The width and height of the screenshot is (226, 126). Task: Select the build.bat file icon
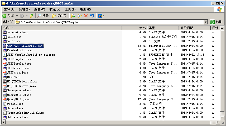[5, 37]
